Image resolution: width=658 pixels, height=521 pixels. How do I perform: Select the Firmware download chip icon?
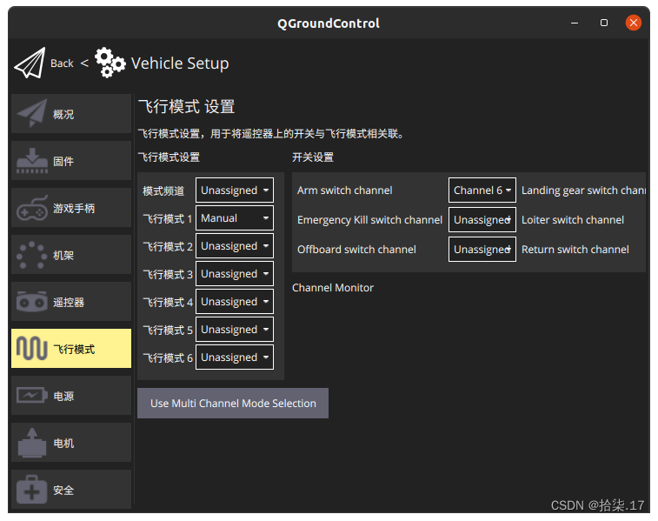pos(32,161)
